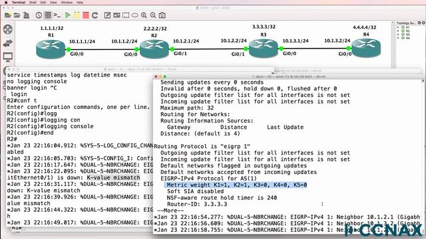426x239 pixels.
Task: Click the service timestamps log datetime msec line
Action: (67, 75)
